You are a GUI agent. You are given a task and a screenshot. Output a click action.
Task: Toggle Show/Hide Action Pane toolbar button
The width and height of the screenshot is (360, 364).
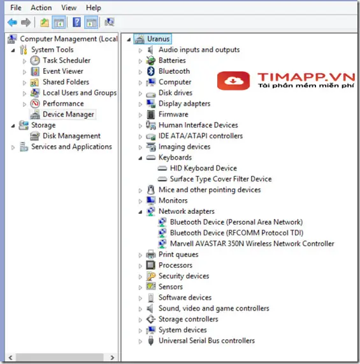[91, 22]
